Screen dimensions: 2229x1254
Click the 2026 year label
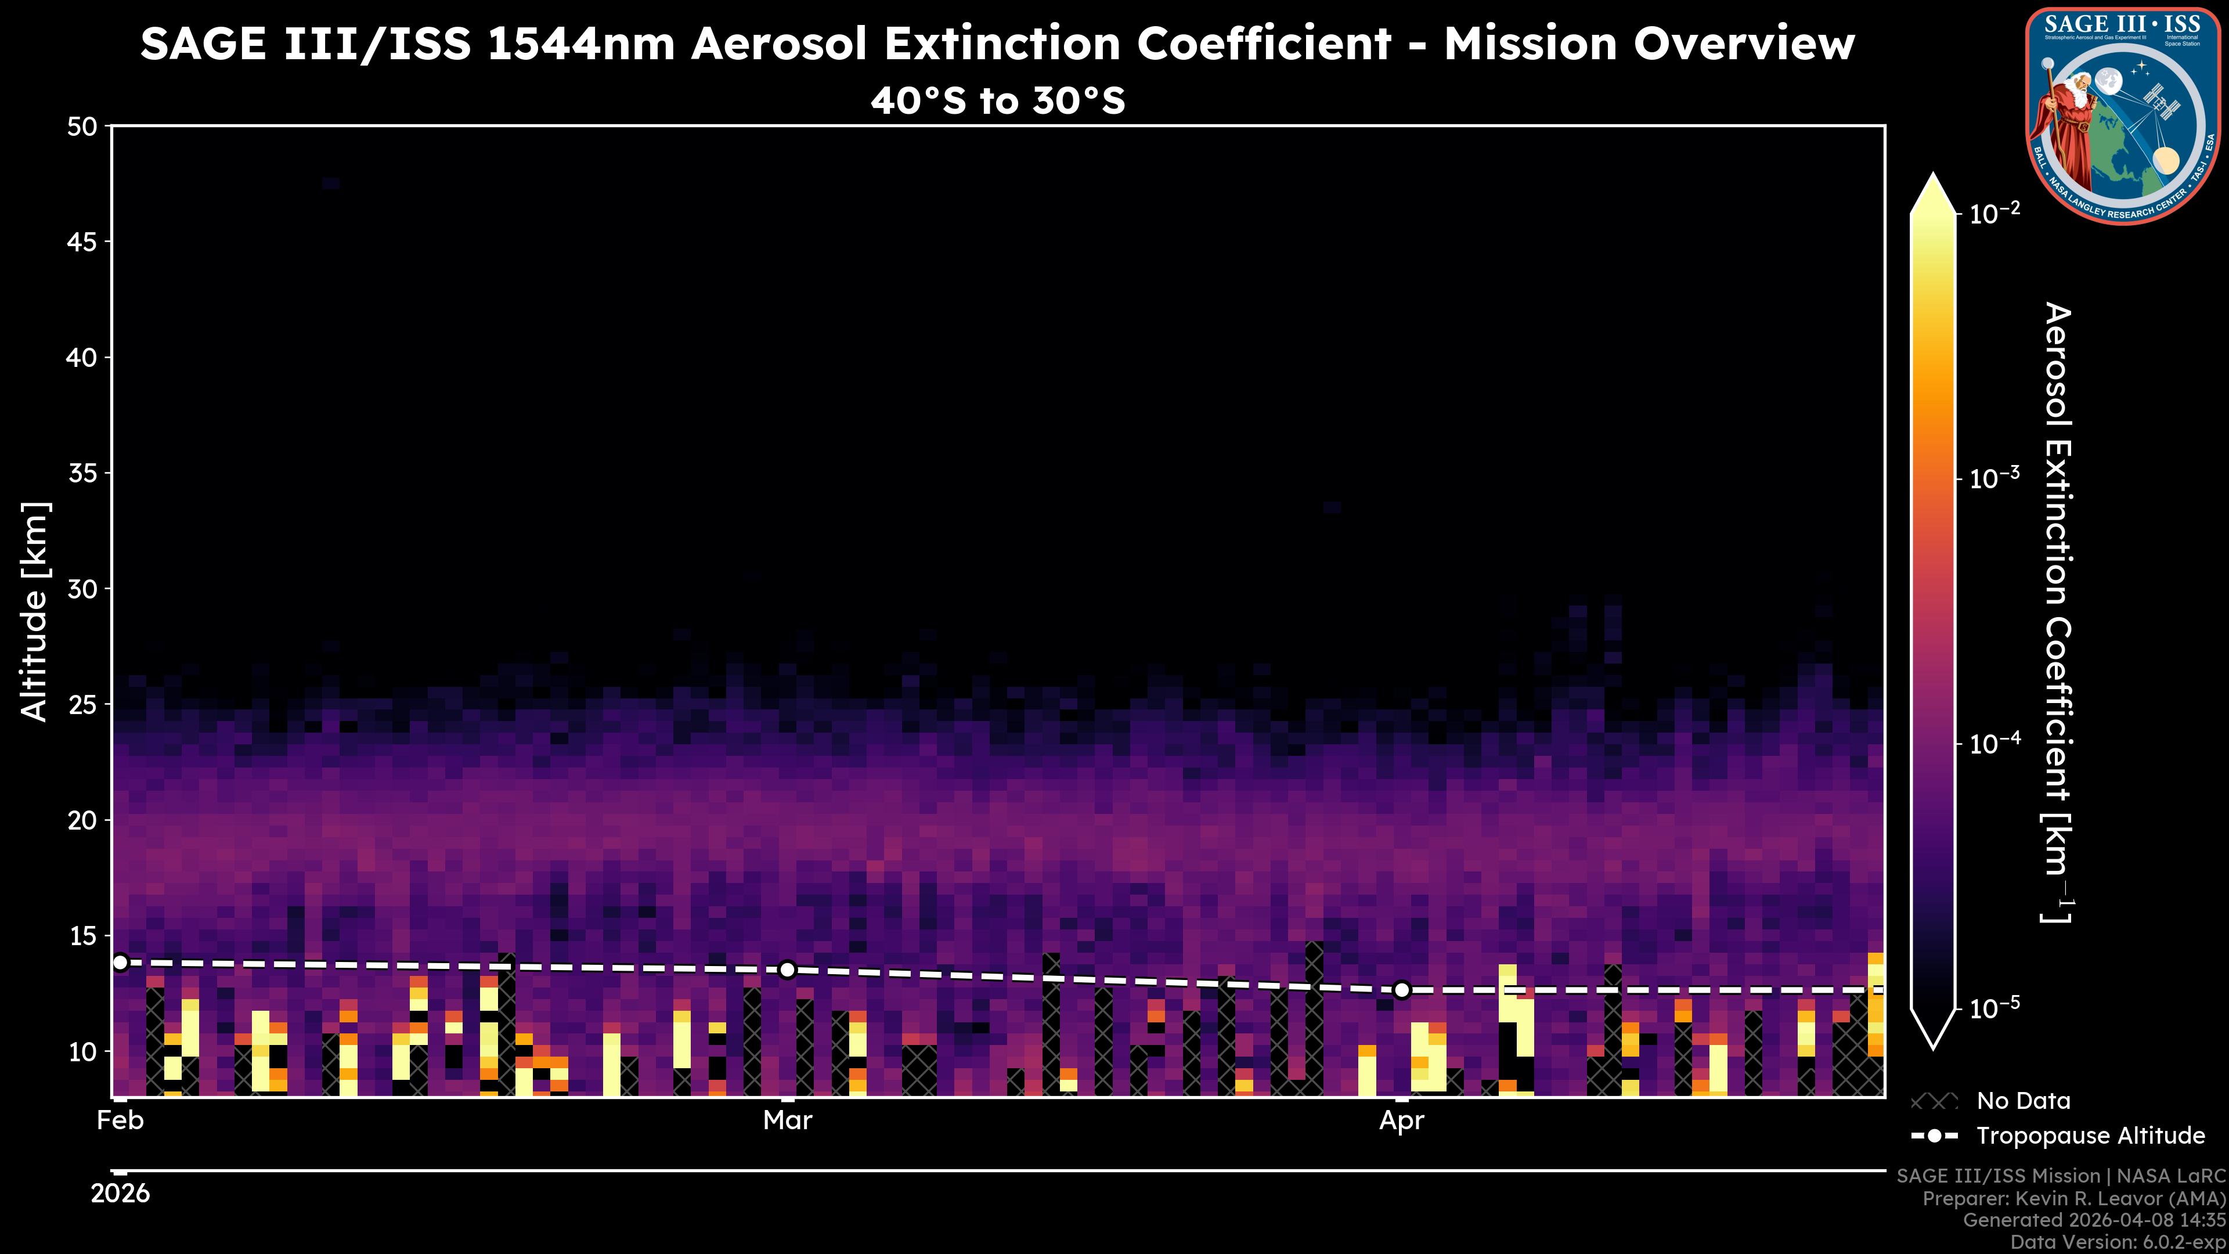[x=120, y=1194]
